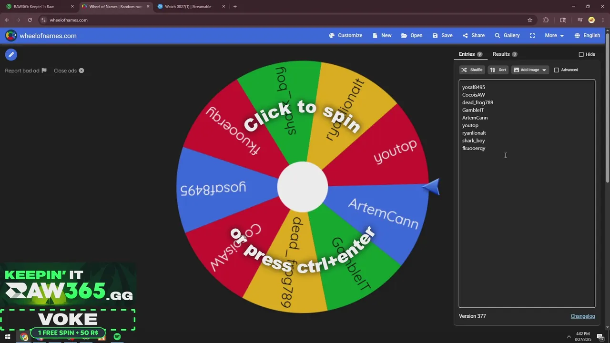610x343 pixels.
Task: Open Spotify from the taskbar
Action: [117, 337]
